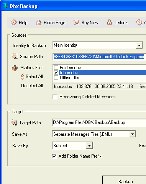Image resolution: width=146 pixels, height=184 pixels.
Task: Click the Select All checkmarks icon
Action: [22, 77]
